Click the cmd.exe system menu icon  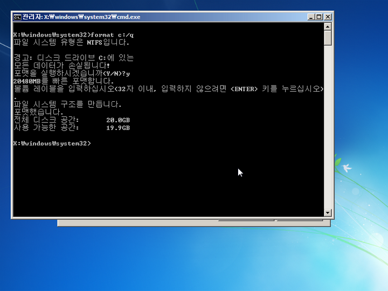pos(17,17)
